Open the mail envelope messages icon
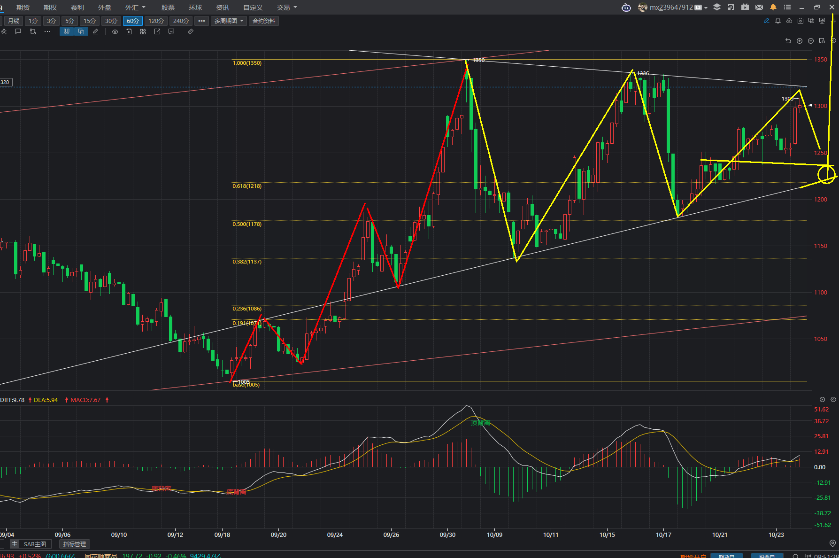 point(759,7)
